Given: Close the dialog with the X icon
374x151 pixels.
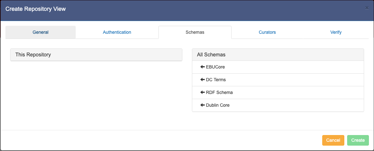Looking at the screenshot, I should pyautogui.click(x=367, y=8).
